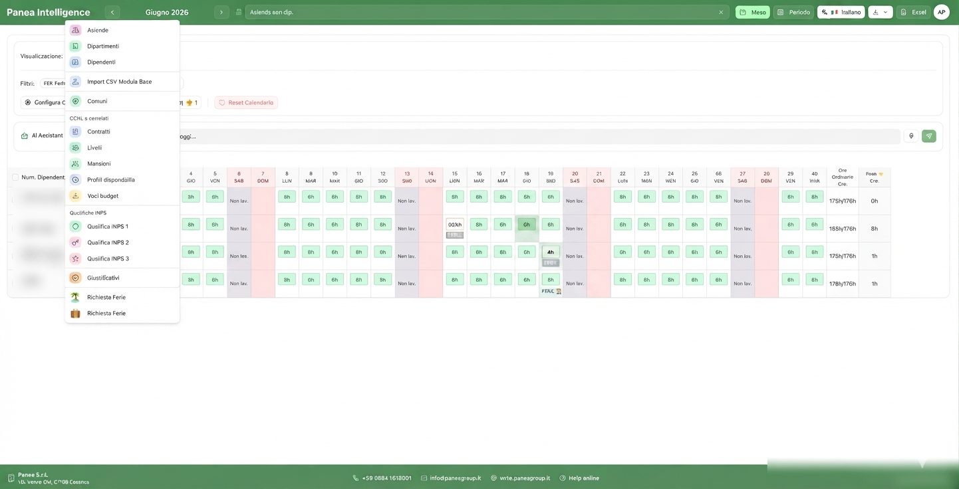Click the envelope icon in the footer

(424, 478)
